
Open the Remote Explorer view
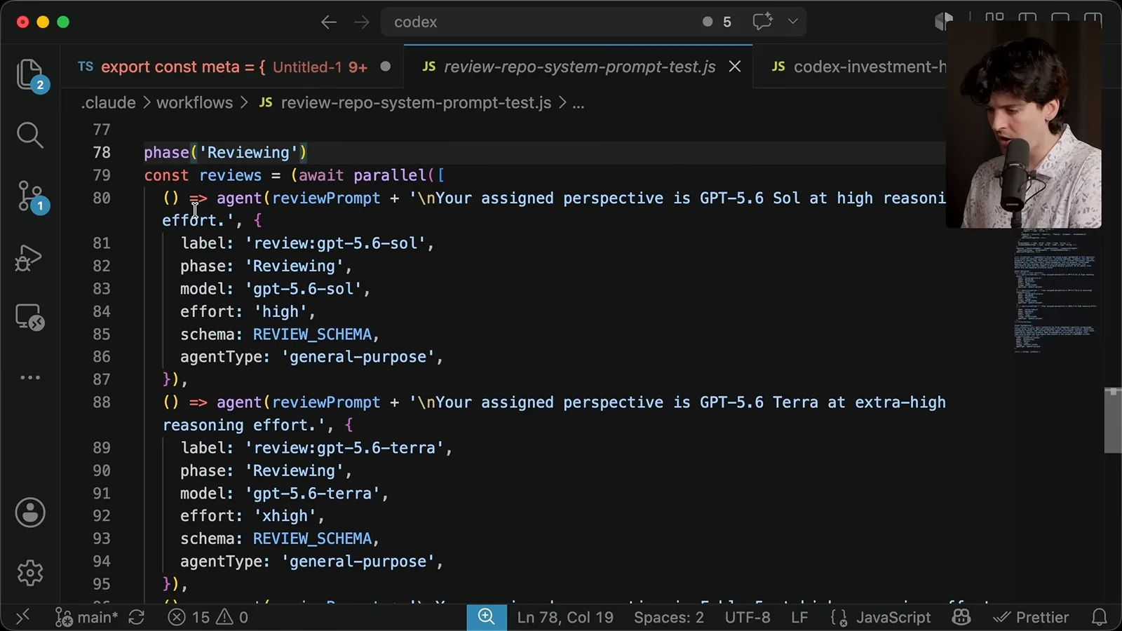point(30,318)
